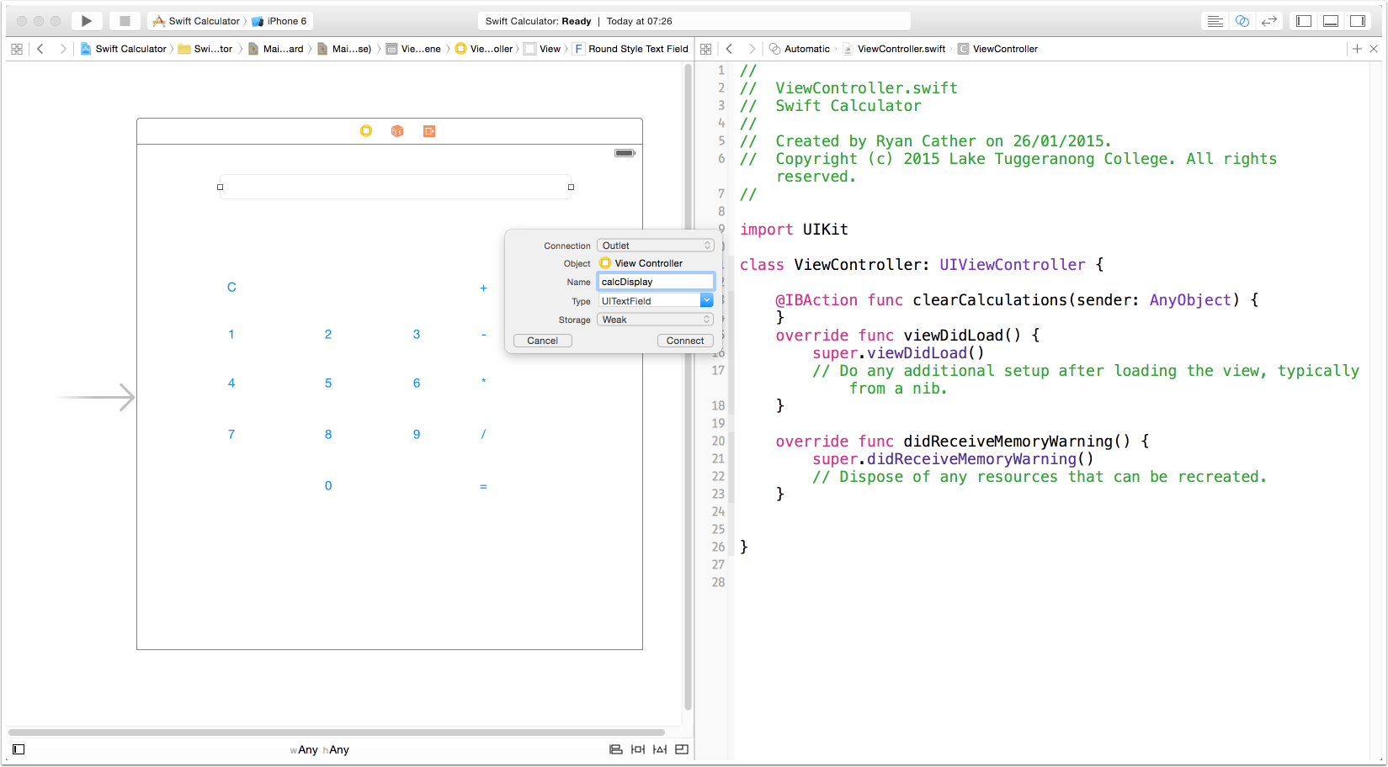Select the plus operator button

(483, 288)
